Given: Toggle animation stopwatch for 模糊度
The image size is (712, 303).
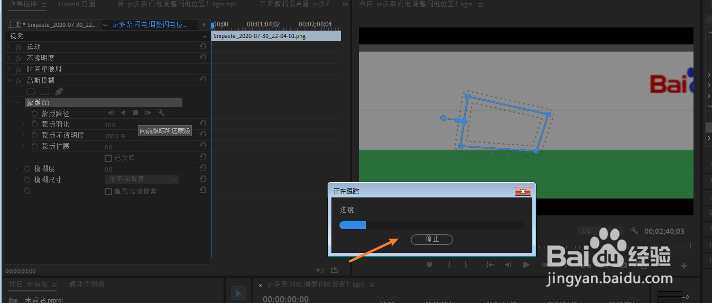Looking at the screenshot, I should click(27, 168).
